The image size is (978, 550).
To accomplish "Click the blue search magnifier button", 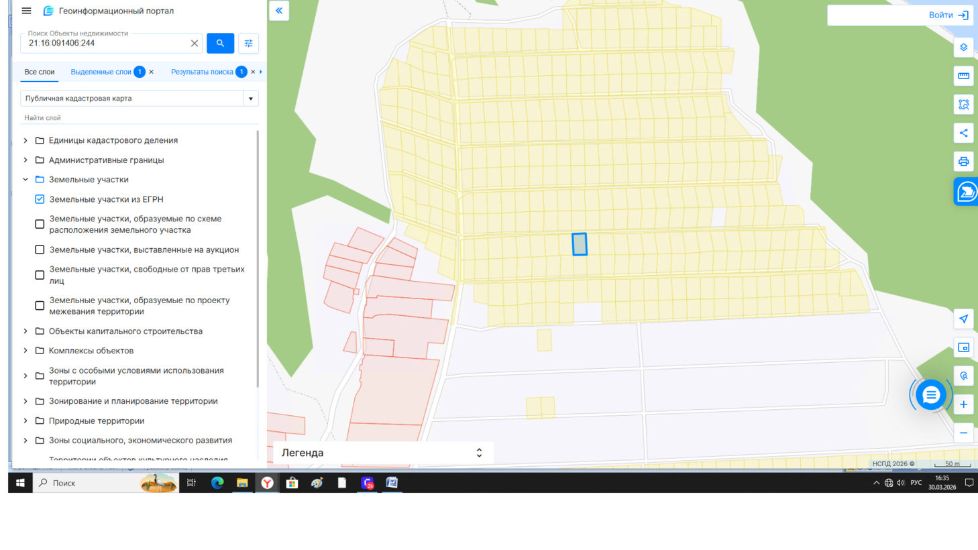I will 220,43.
